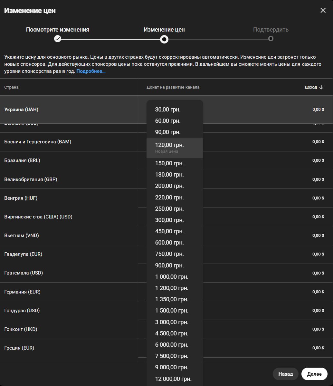Select 4 500,00 грн. price option
This screenshot has width=333, height=386.
[175, 333]
